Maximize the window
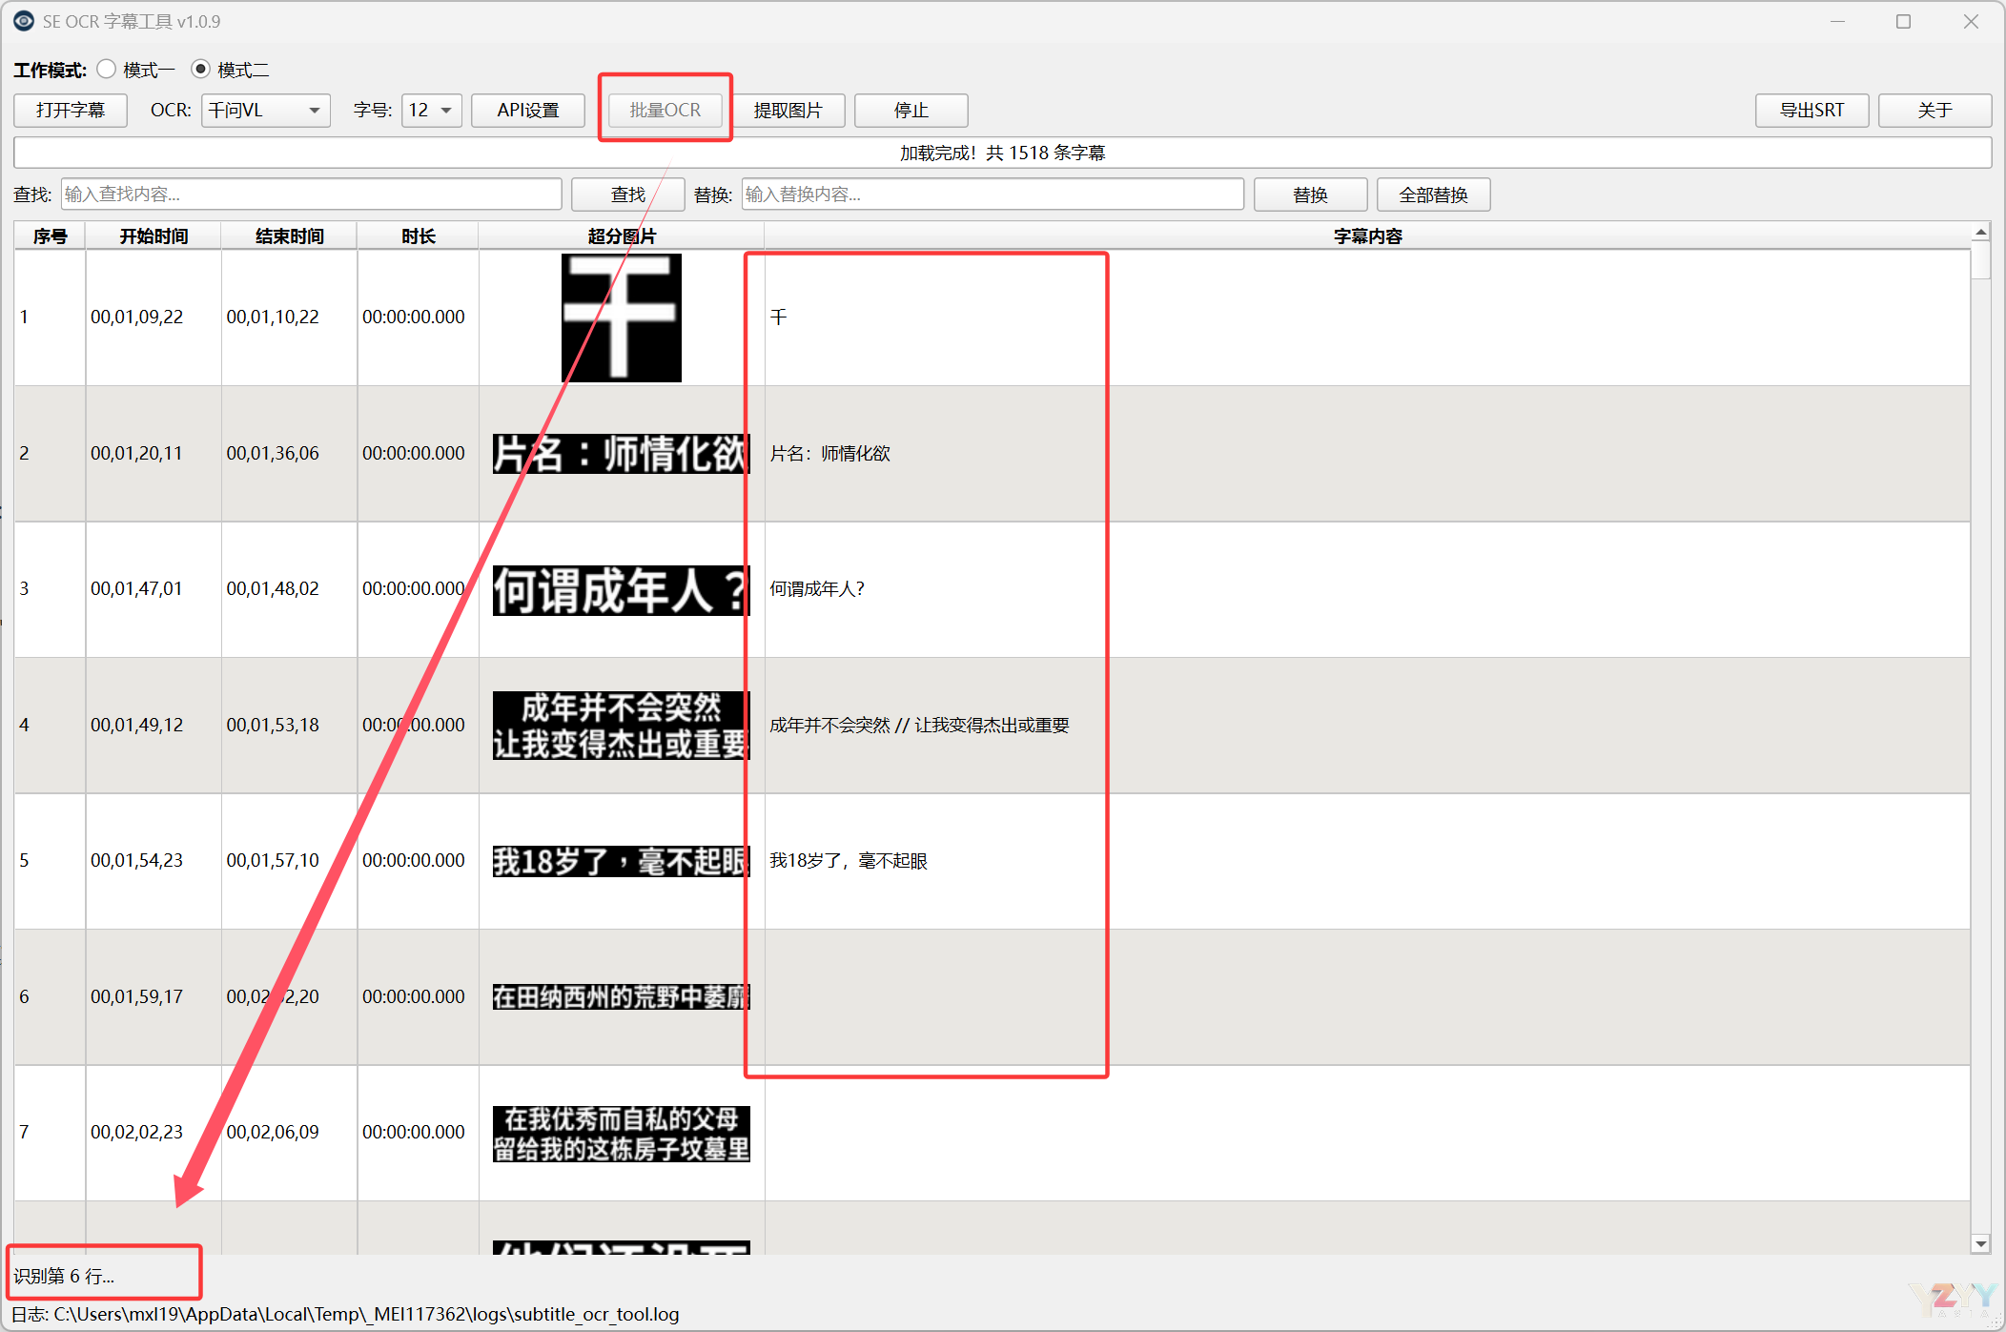The width and height of the screenshot is (2006, 1332). click(1904, 21)
